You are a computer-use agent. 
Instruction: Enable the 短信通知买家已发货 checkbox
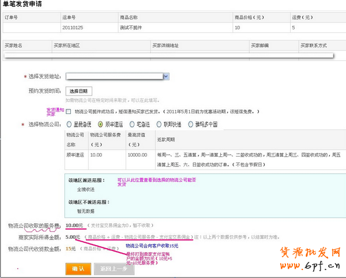pos(69,112)
